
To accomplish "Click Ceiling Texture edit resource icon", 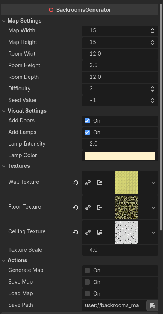I will (x=100, y=232).
